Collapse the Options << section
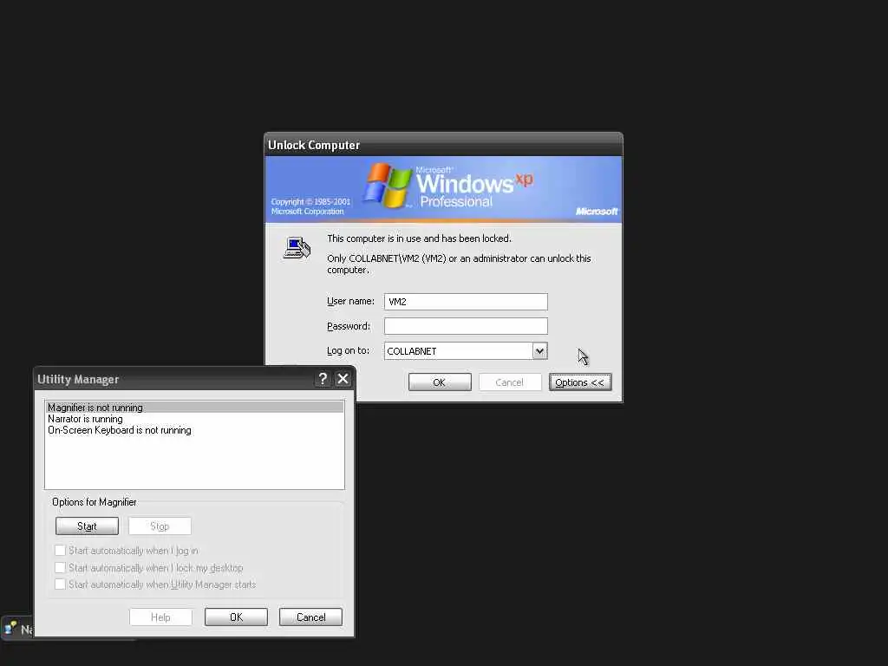 click(580, 382)
